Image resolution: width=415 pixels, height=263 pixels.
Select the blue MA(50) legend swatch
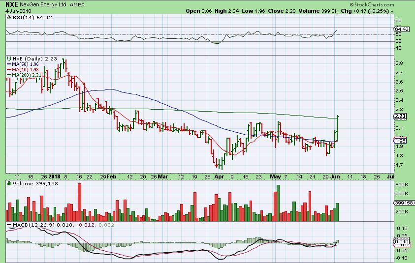pos(9,64)
